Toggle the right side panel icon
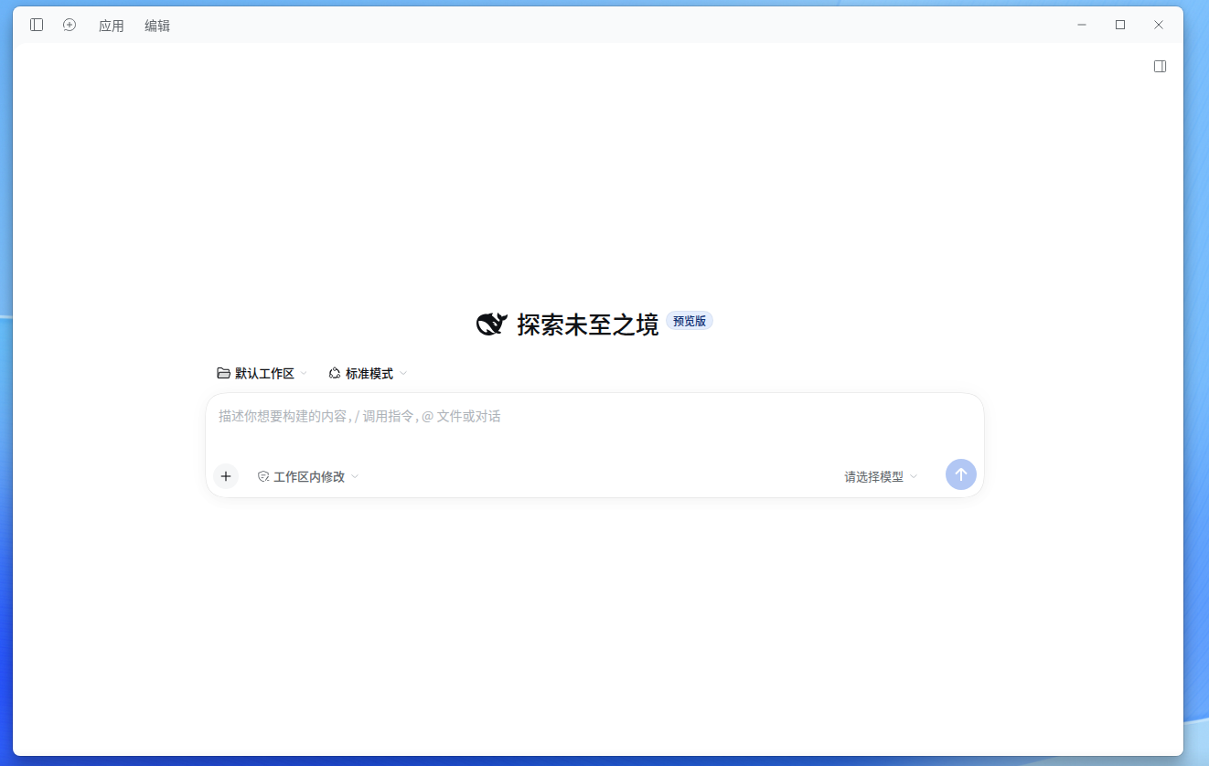 (x=1160, y=66)
